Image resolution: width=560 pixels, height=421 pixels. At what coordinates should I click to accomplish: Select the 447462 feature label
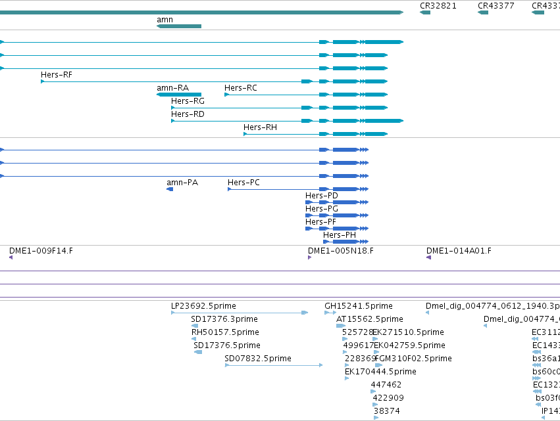coord(386,385)
